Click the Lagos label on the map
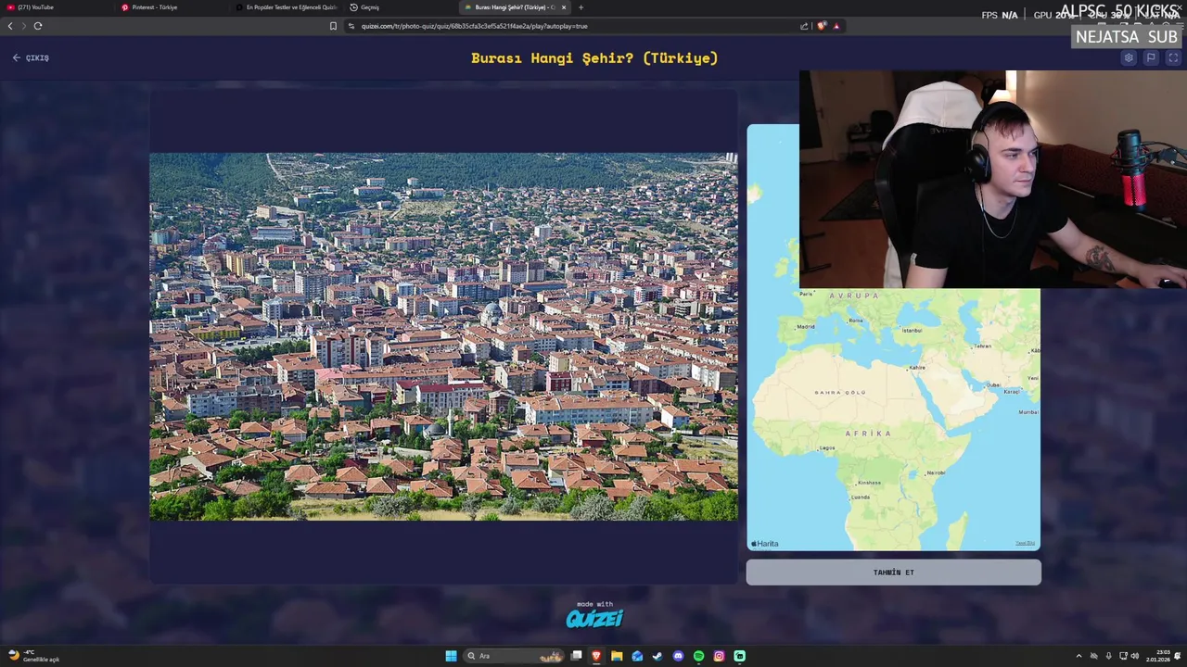 tap(827, 448)
